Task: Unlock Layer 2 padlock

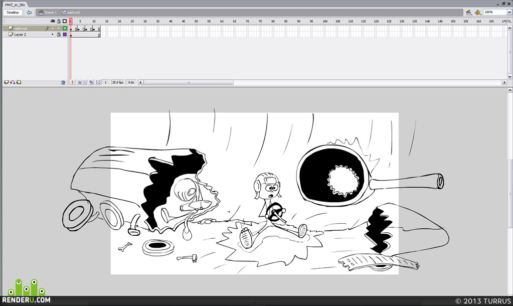Action: 59,35
